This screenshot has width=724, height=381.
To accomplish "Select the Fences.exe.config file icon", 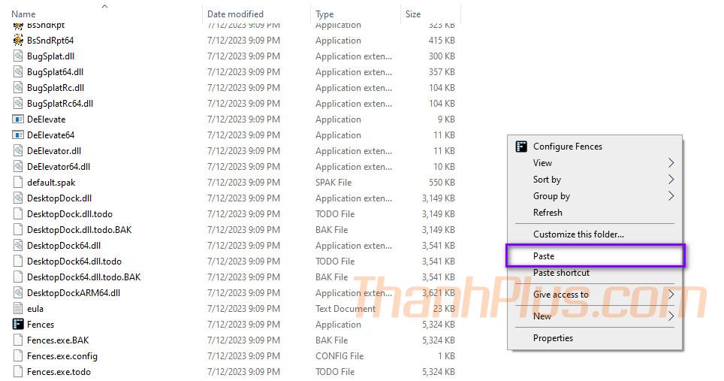I will [18, 356].
